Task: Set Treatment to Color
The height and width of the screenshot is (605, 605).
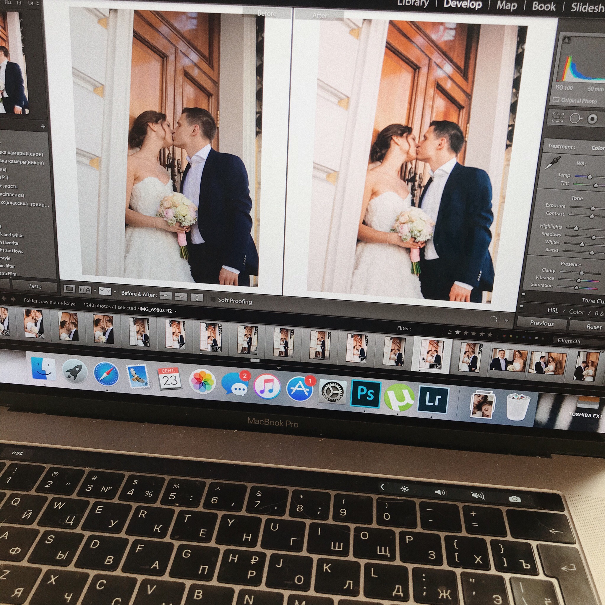Action: (x=598, y=148)
